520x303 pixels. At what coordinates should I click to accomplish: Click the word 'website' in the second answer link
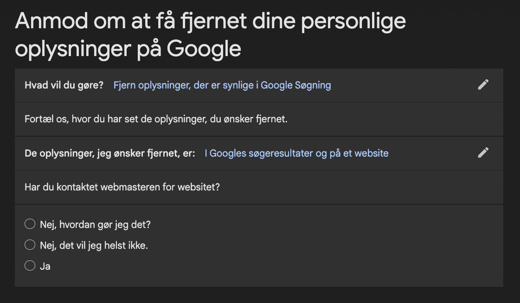click(372, 153)
